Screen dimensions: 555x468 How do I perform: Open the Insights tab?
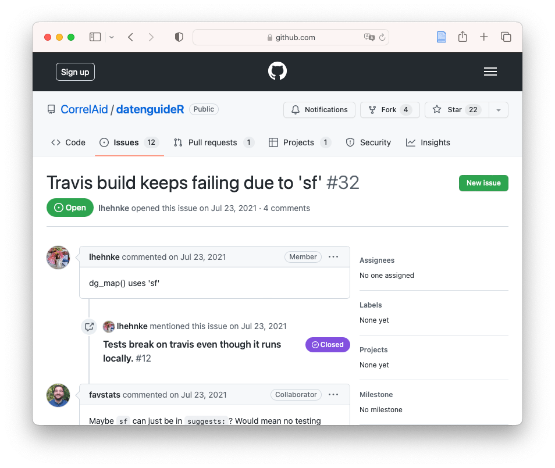(x=428, y=142)
